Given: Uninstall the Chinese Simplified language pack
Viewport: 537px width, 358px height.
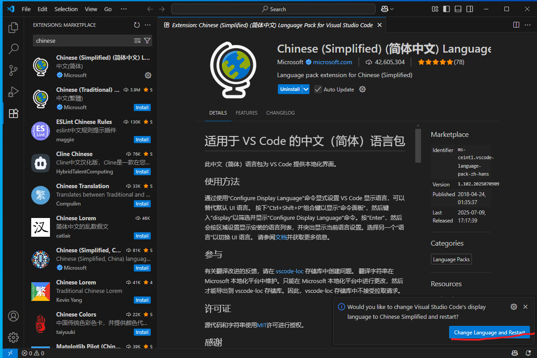Looking at the screenshot, I should tap(290, 89).
